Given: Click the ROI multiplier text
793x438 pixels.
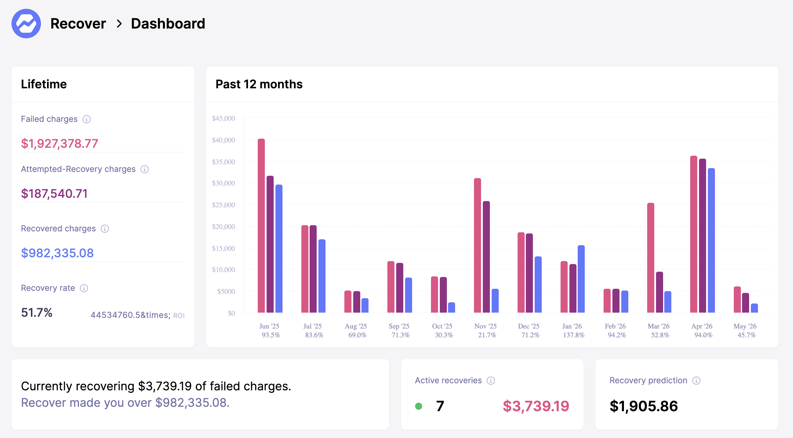Looking at the screenshot, I should point(137,315).
